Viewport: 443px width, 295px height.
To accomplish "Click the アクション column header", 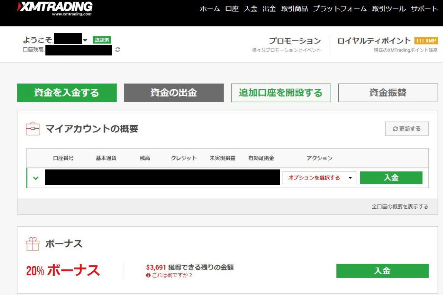I will (319, 158).
